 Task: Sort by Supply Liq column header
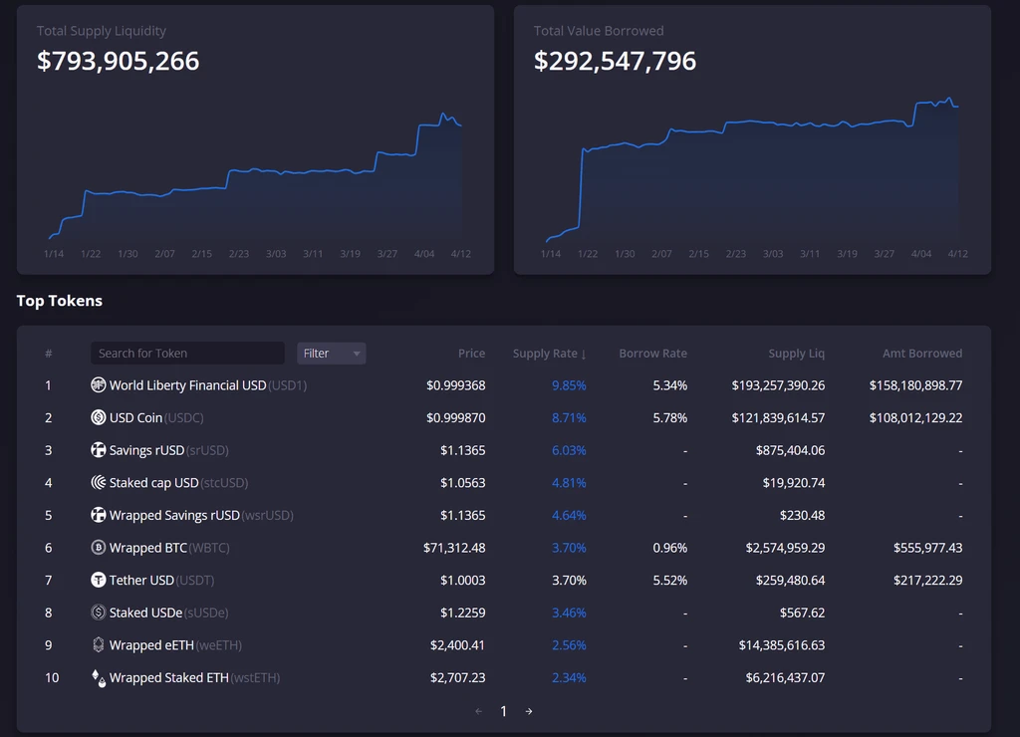tap(796, 354)
